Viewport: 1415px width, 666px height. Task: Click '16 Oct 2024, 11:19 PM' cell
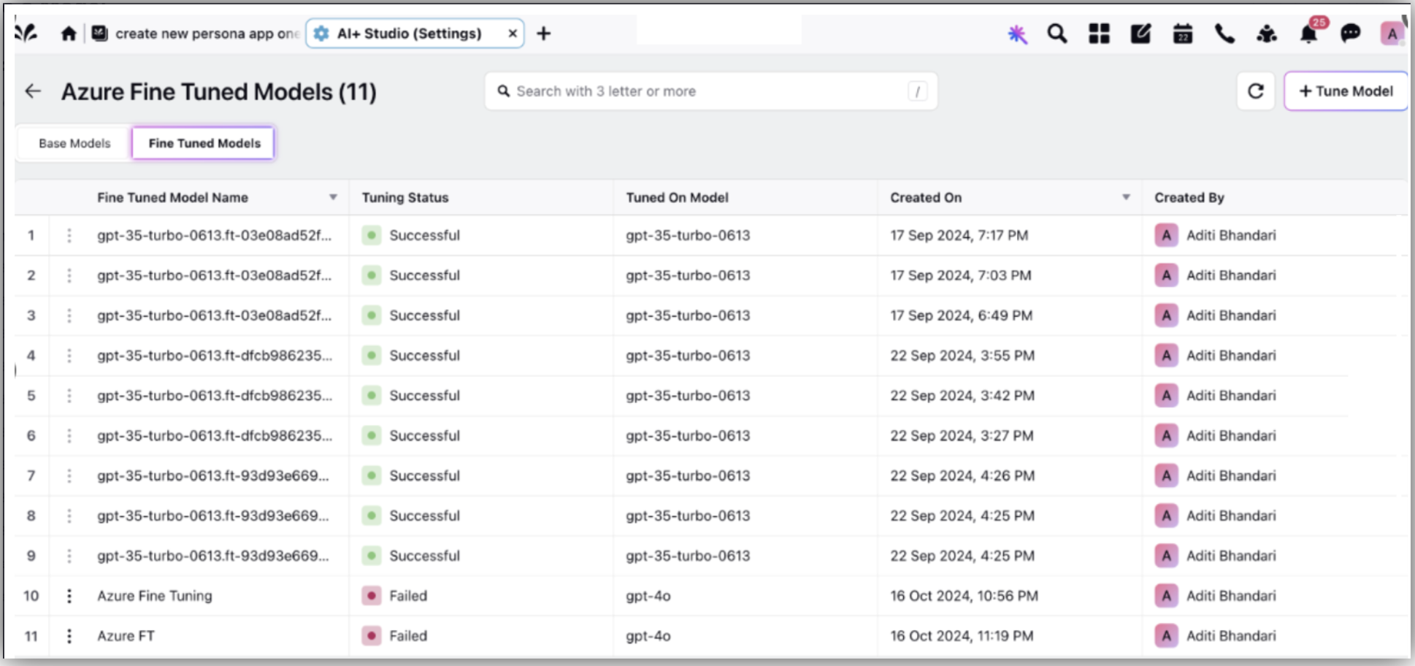click(962, 636)
